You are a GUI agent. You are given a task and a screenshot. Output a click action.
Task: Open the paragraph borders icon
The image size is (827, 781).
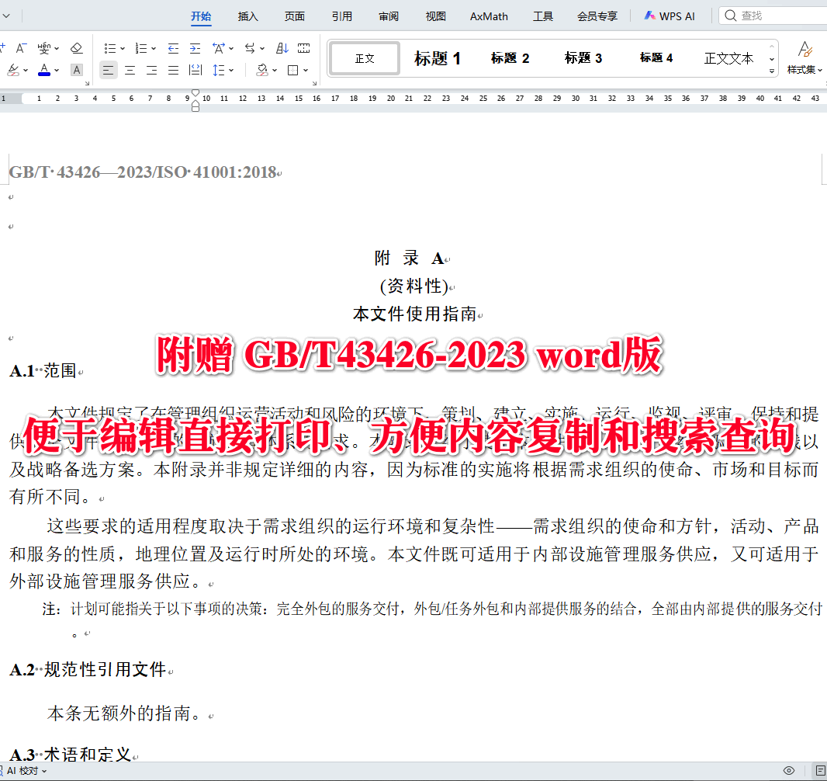tap(293, 70)
